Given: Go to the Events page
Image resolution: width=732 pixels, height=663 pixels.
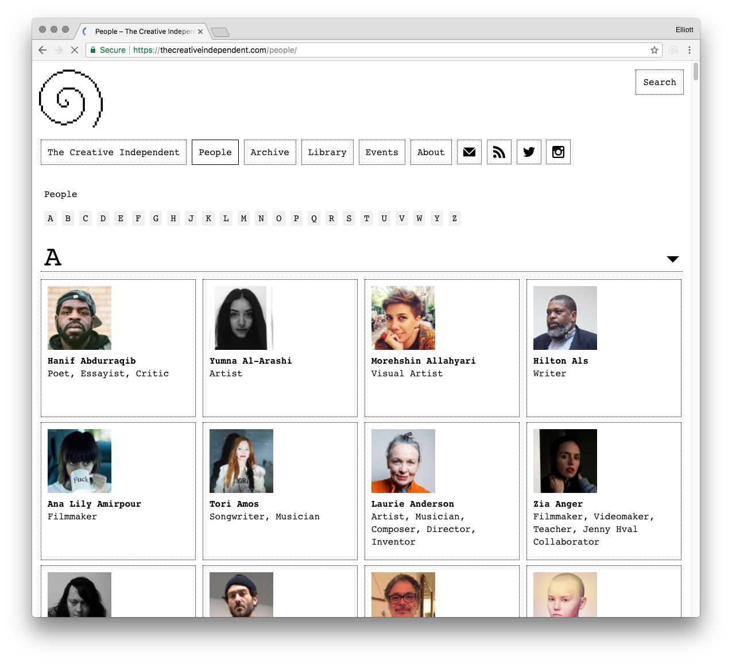Looking at the screenshot, I should (x=382, y=152).
